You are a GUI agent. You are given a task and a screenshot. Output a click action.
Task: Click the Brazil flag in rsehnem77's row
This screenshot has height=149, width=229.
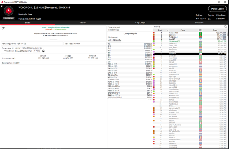click(x=200, y=33)
